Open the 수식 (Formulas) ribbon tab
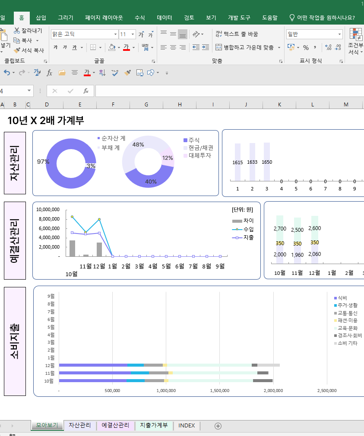The height and width of the screenshot is (436, 364). [x=139, y=18]
